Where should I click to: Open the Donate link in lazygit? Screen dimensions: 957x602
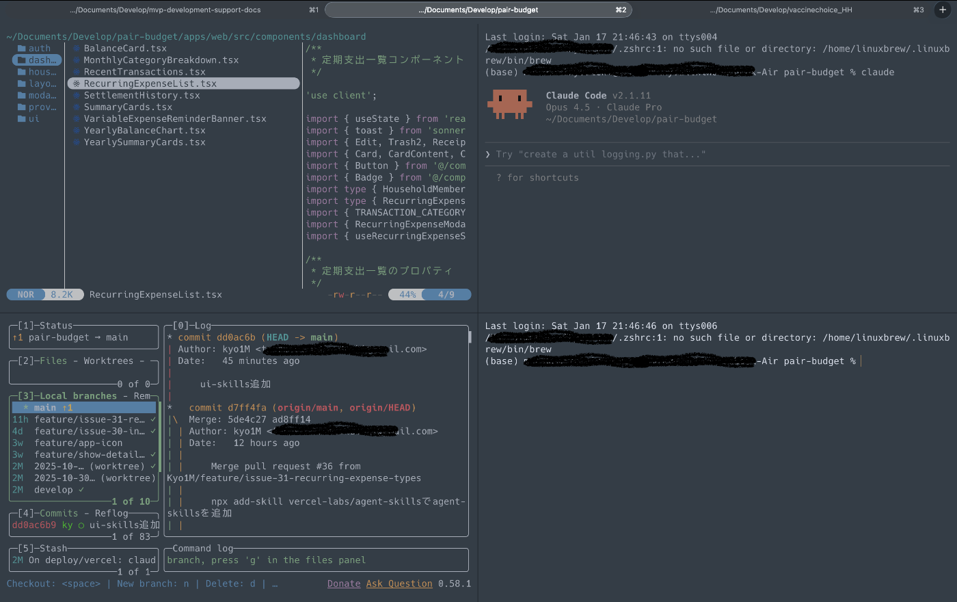pyautogui.click(x=344, y=584)
